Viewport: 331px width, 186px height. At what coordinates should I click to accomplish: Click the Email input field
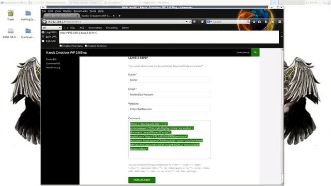pyautogui.click(x=170, y=95)
